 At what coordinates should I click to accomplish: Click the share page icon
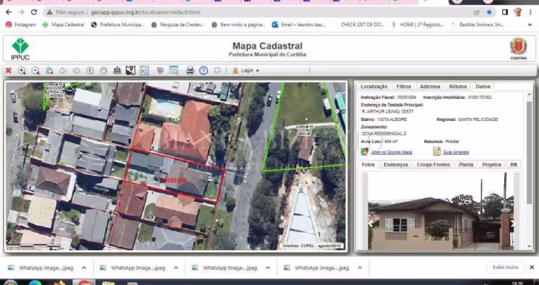click(x=476, y=13)
